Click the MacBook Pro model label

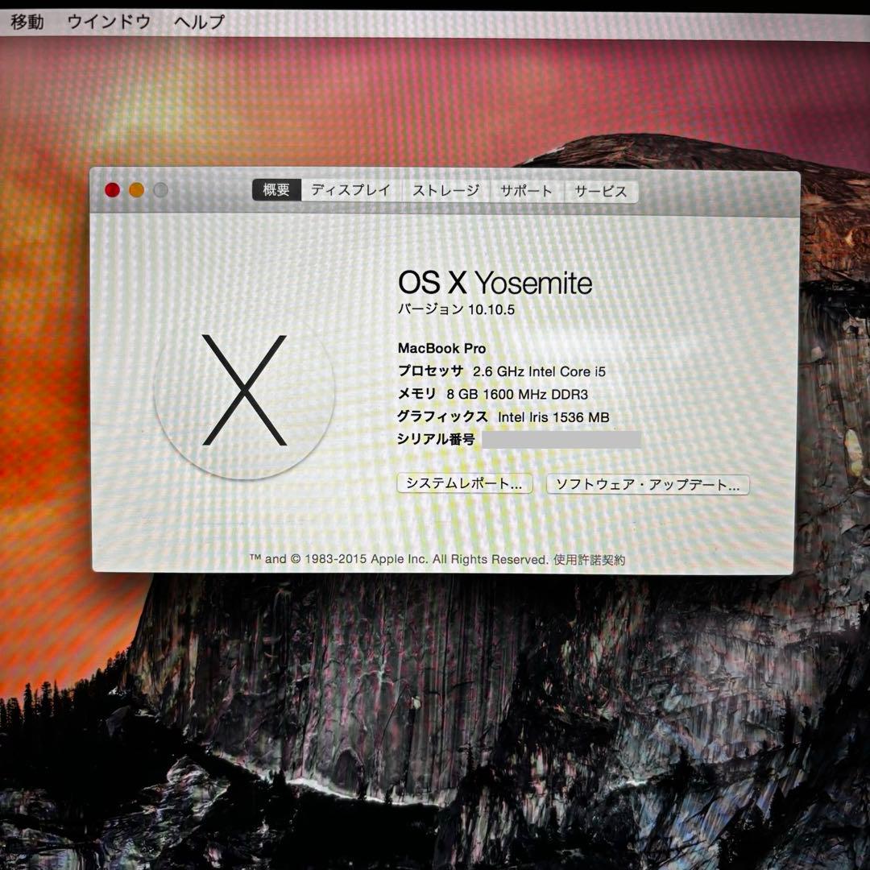(441, 348)
